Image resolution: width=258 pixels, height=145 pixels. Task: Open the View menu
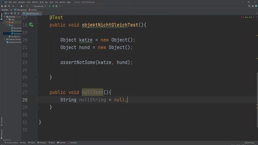pos(15,2)
